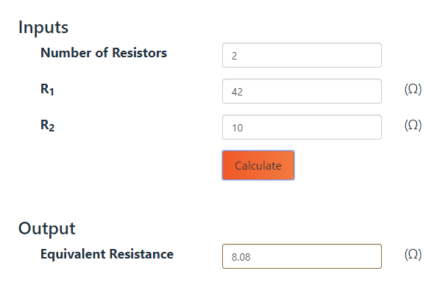Click the ohm unit symbol beside R1
The height and width of the screenshot is (282, 437).
point(413,90)
